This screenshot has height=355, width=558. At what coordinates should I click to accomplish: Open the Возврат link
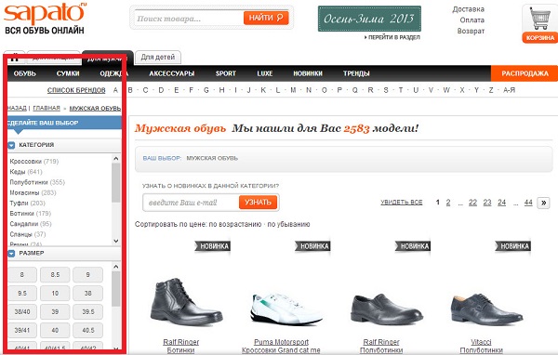pos(471,31)
